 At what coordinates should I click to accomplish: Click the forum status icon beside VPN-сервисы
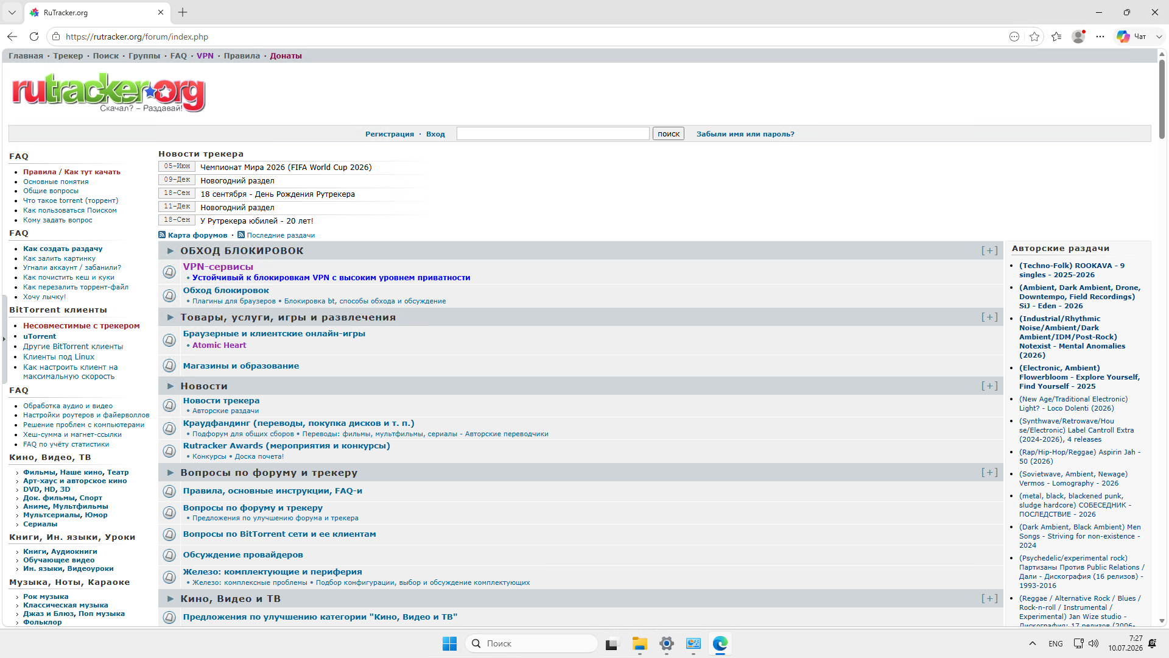[169, 272]
